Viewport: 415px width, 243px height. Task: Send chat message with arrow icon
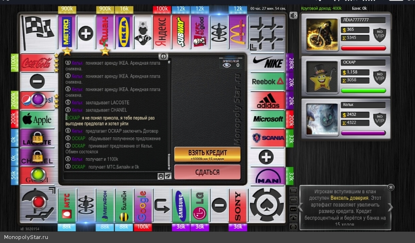[168, 176]
